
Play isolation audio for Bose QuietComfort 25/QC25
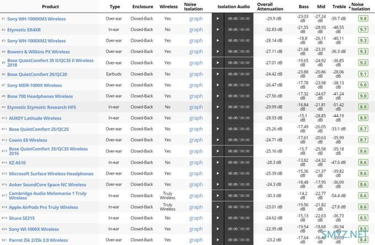tap(218, 129)
